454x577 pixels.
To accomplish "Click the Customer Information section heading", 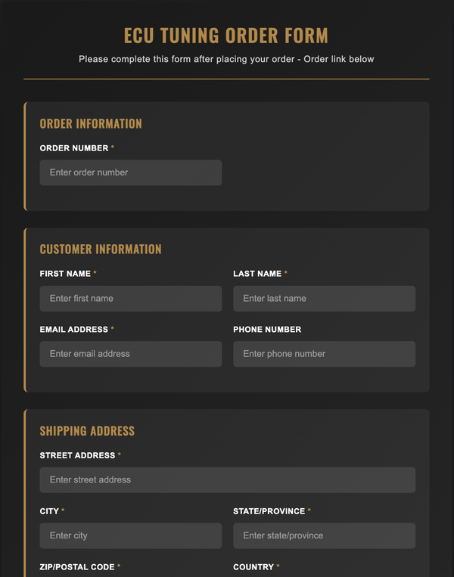I will point(101,249).
